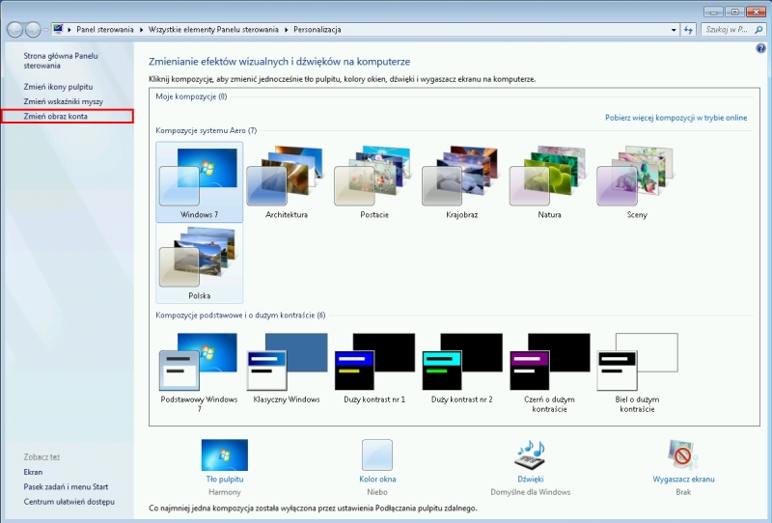Expand arrow before Panel sterowania breadcrumb
Image resolution: width=772 pixels, height=523 pixels.
click(x=69, y=30)
